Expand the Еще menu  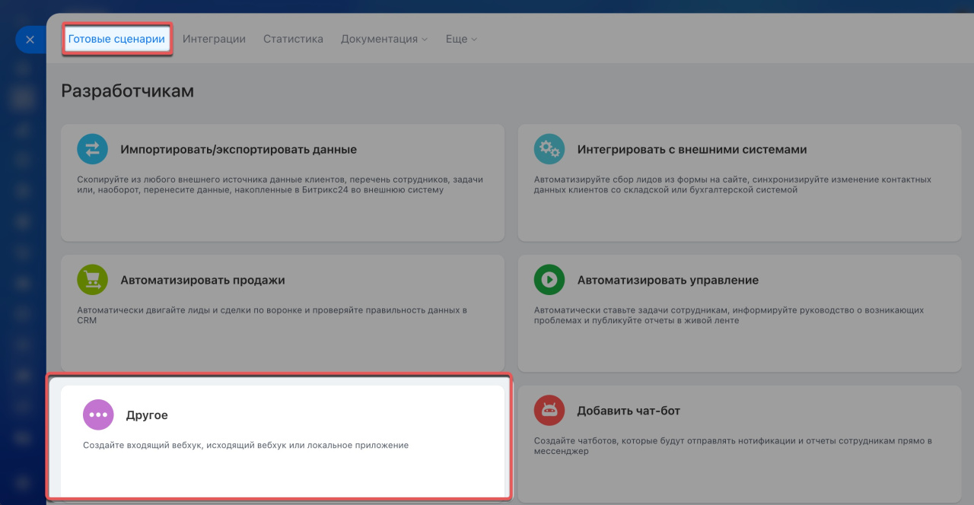[461, 39]
